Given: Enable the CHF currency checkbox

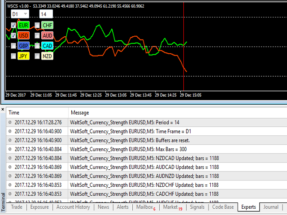Looking at the screenshot, I should click(37, 25).
